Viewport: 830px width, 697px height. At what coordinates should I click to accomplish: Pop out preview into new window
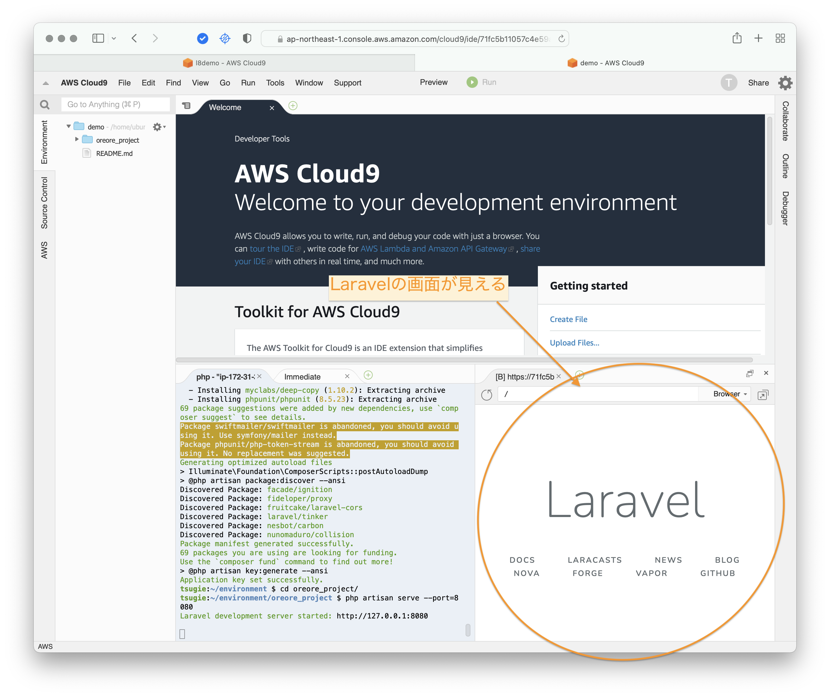click(763, 395)
